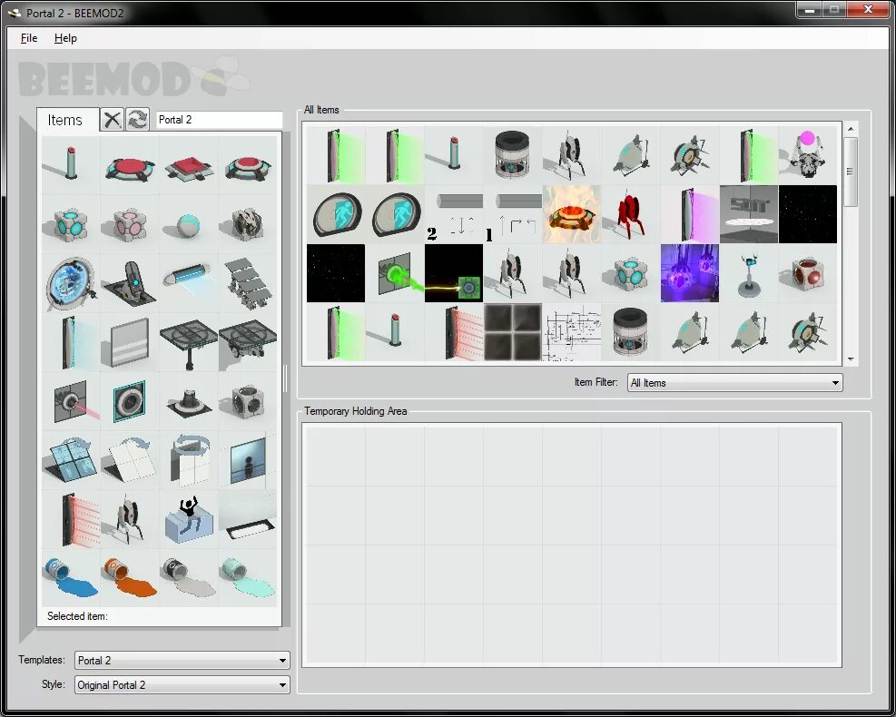Pick the yellow laser hitting cube thumbnail
Image resolution: width=896 pixels, height=717 pixels.
point(454,273)
